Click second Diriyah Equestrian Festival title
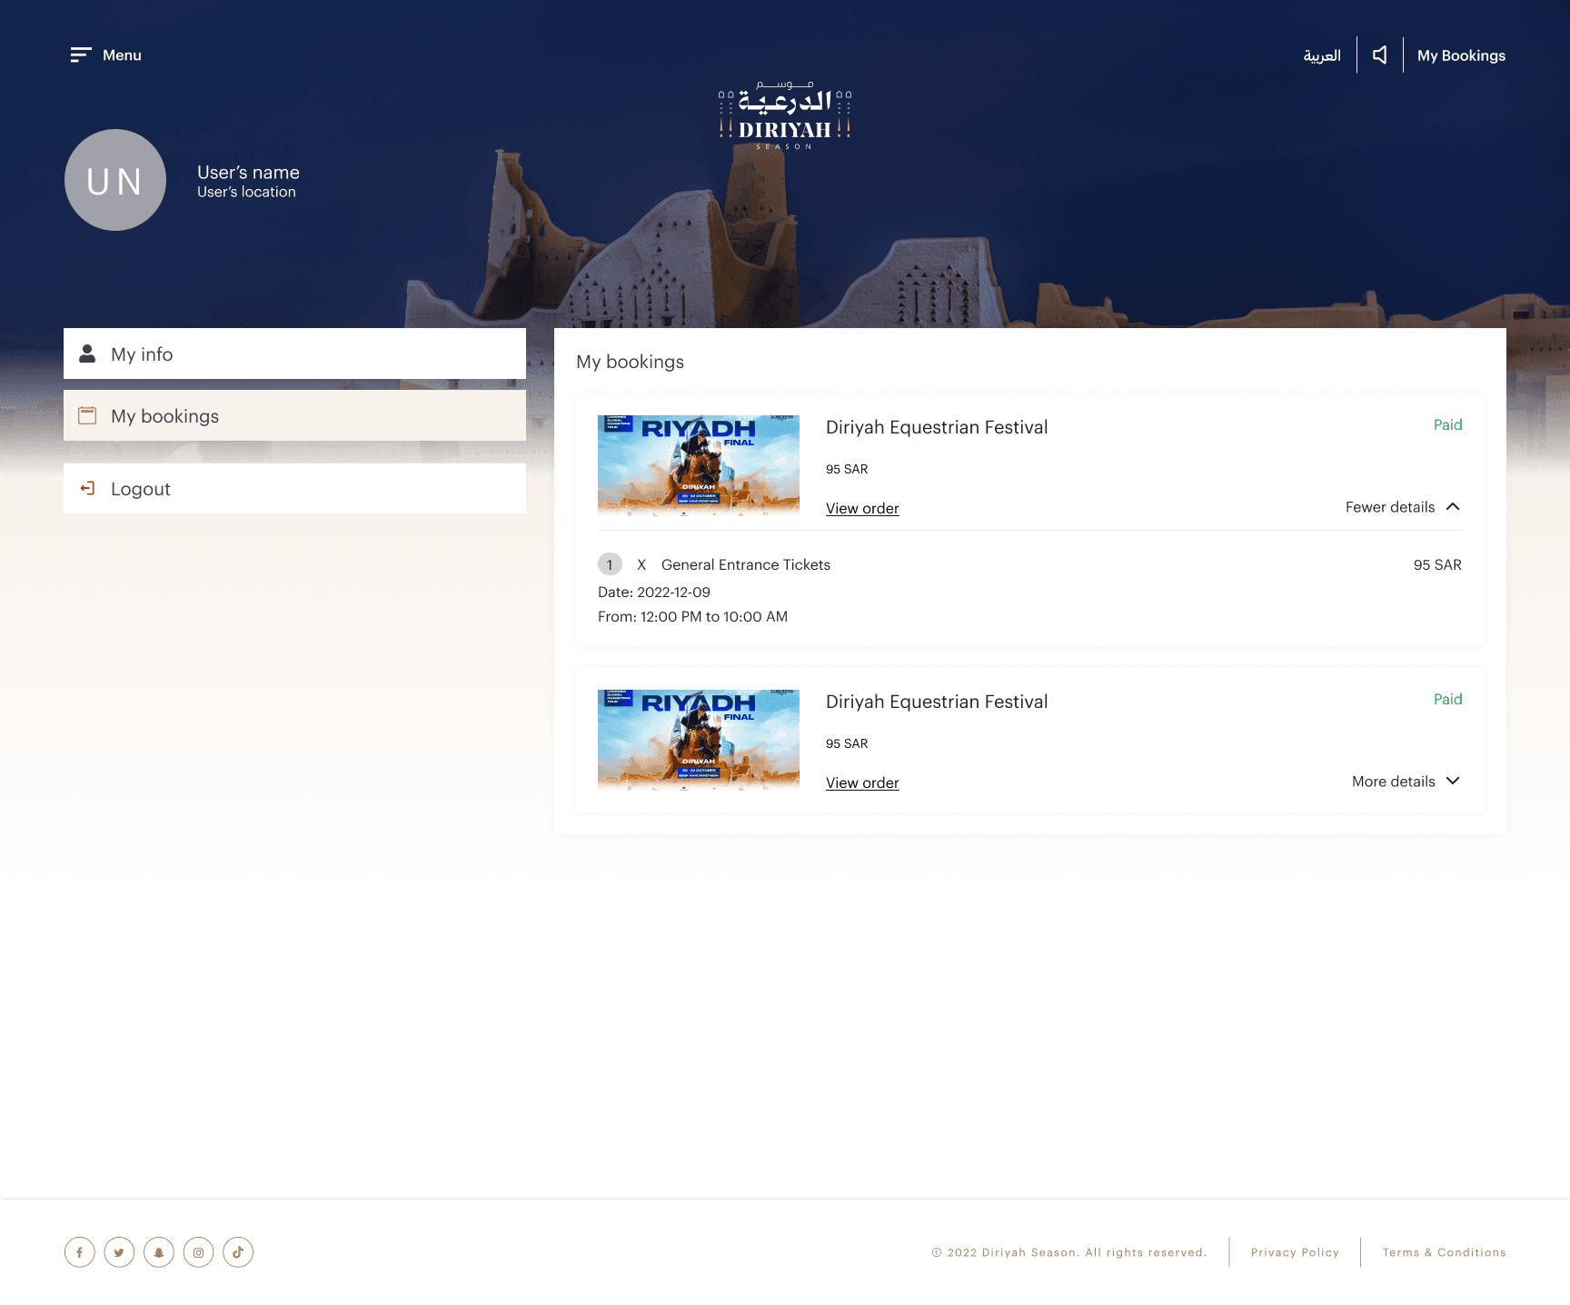The image size is (1570, 1305). point(937,702)
